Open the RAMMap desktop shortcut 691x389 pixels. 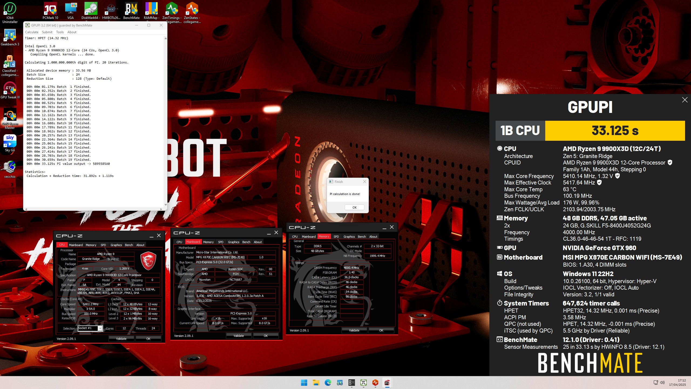pos(151,11)
